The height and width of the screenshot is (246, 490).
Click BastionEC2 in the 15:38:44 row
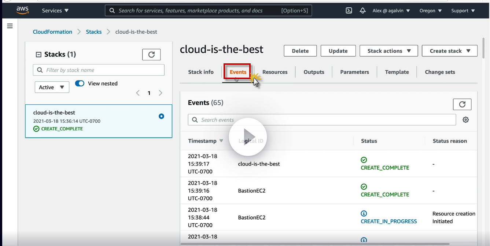(251, 217)
